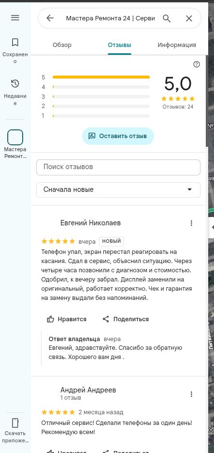Click the 4-star rating bar
Image resolution: width=214 pixels, height=453 pixels.
(101, 87)
